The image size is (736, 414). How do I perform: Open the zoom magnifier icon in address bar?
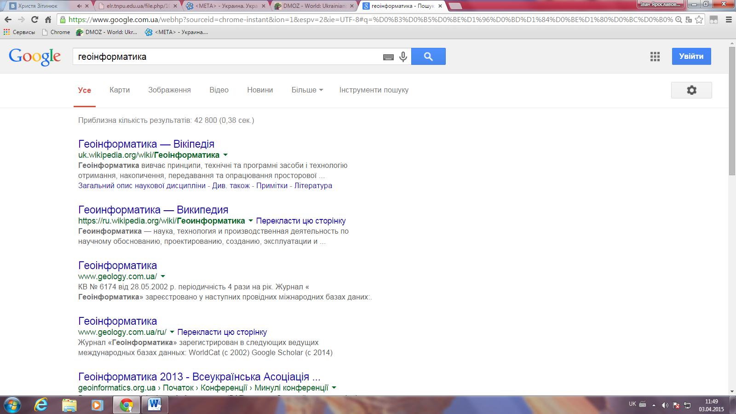678,19
